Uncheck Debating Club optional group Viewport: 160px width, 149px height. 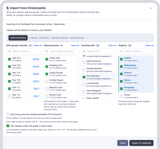click(x=47, y=67)
